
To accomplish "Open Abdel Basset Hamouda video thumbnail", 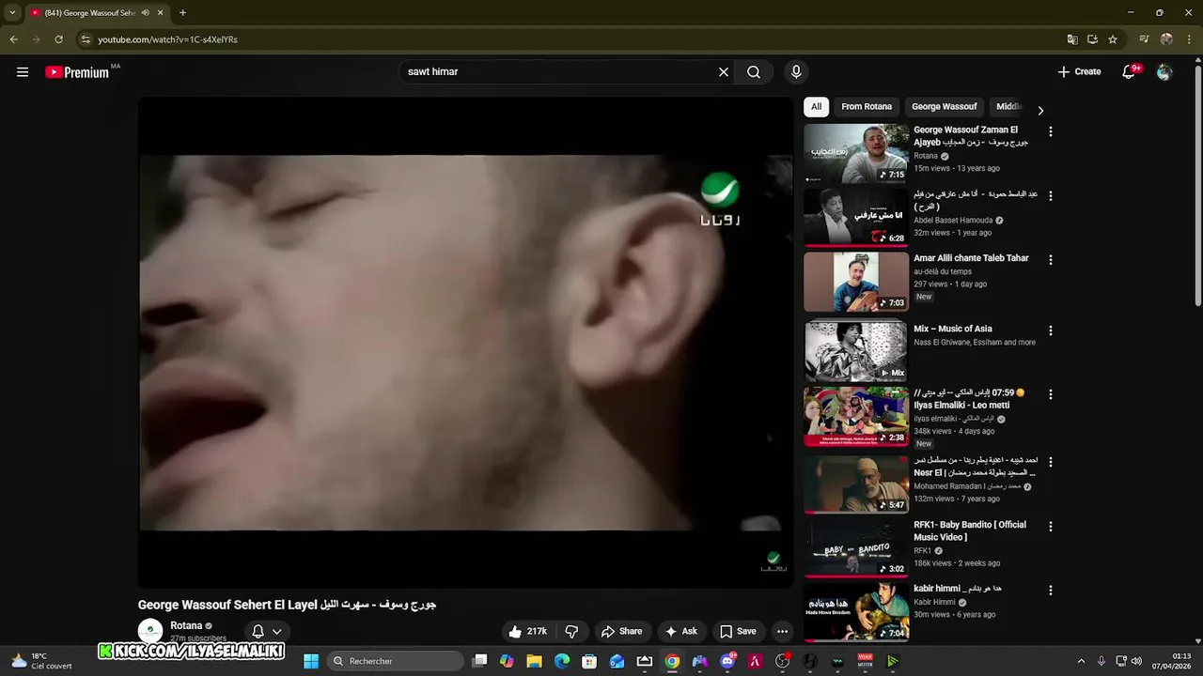I will point(856,217).
